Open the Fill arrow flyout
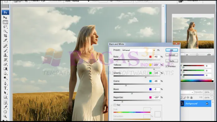 tap(212, 97)
